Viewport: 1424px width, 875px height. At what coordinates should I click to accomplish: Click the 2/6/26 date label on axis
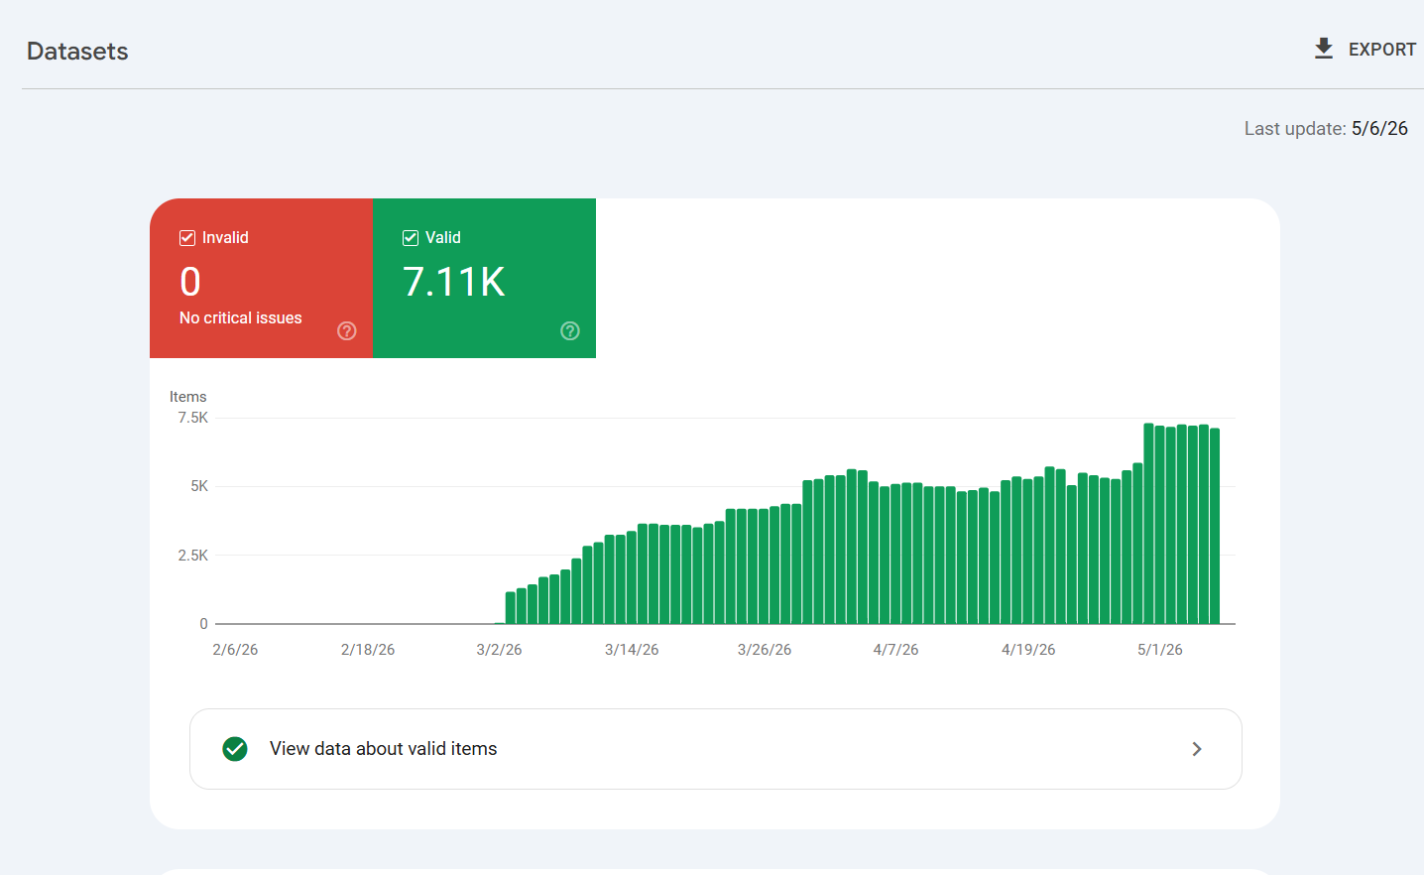[x=235, y=650]
